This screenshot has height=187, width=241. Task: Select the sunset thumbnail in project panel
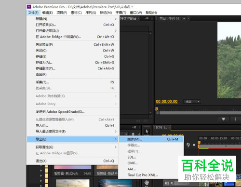coord(115,183)
